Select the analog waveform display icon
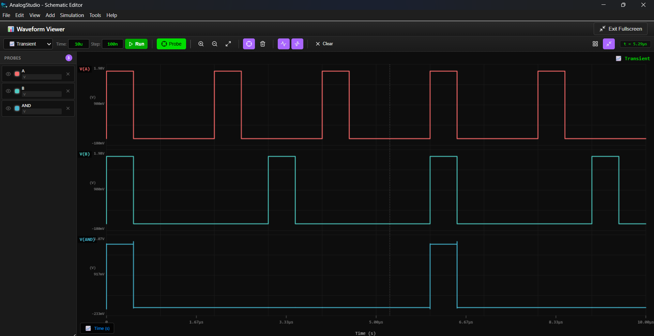Viewport: 654px width, 336px height. [283, 44]
